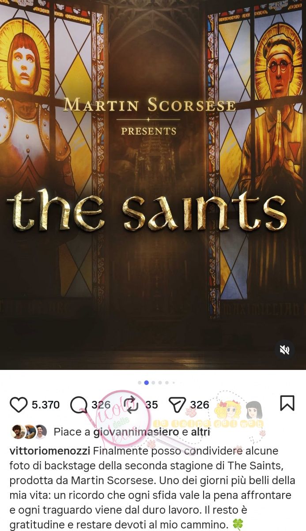Go to the first carousel dot
The width and height of the screenshot is (306, 531).
pos(140,383)
